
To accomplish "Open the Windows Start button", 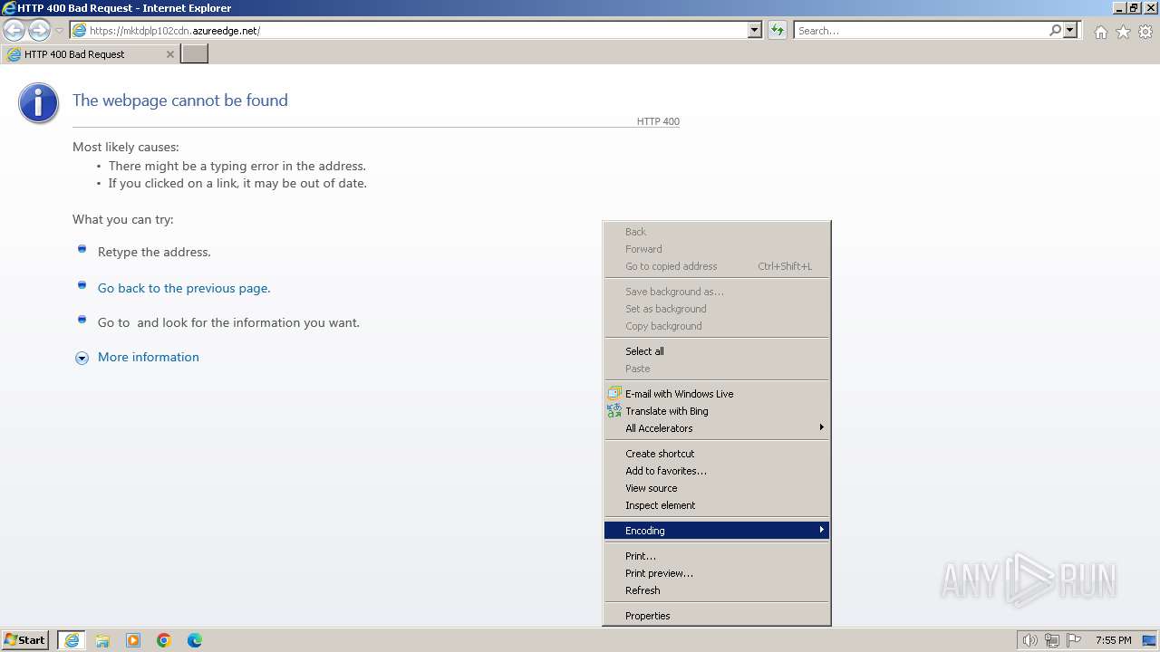I will (25, 640).
